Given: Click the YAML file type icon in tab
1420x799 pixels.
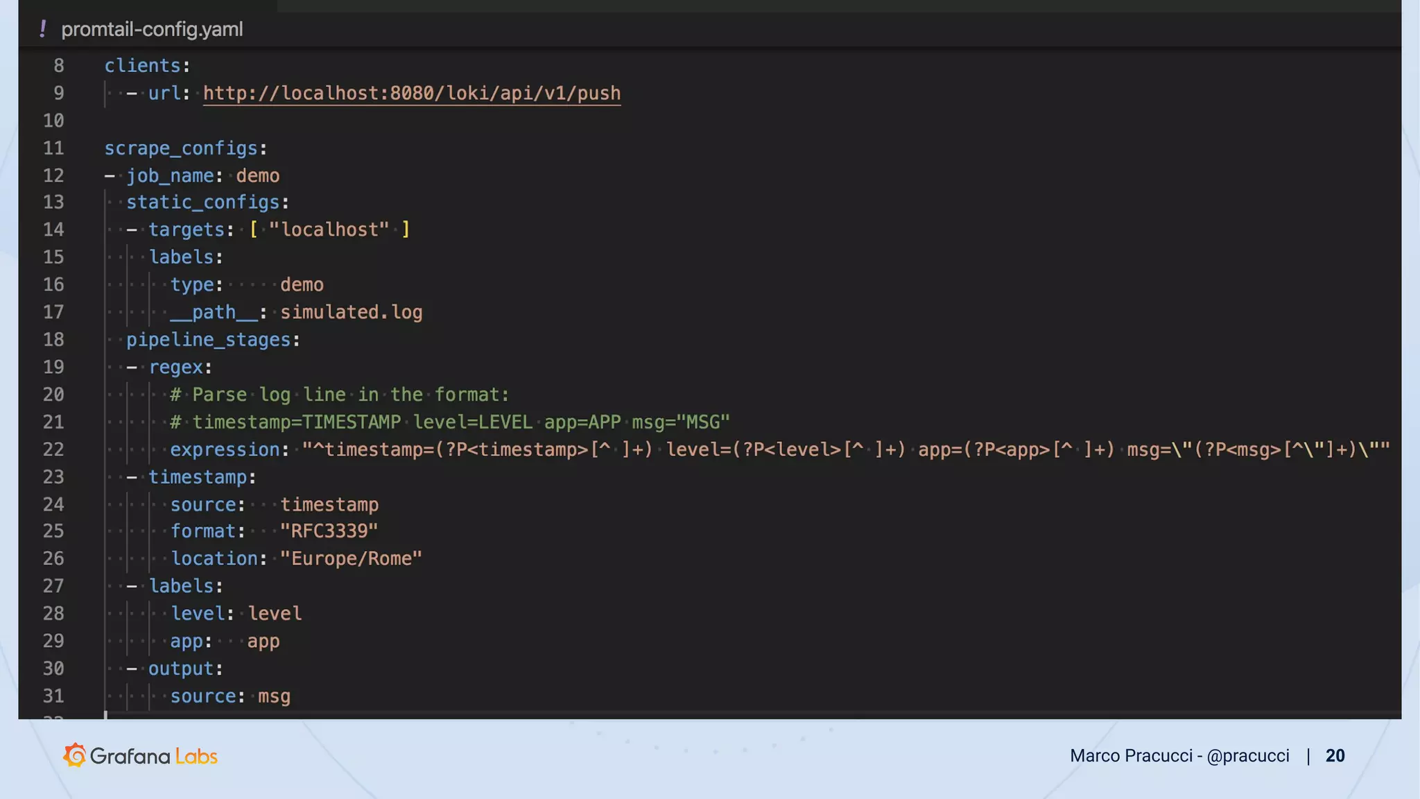Looking at the screenshot, I should (43, 29).
